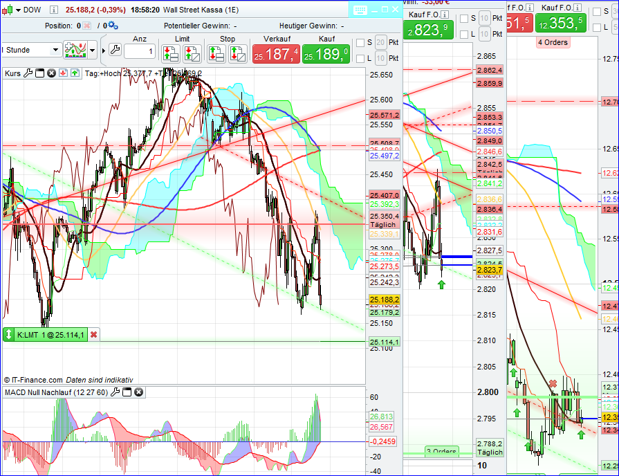
Task: Open Kurs chart settings with the wrench icon
Action: 28,72
